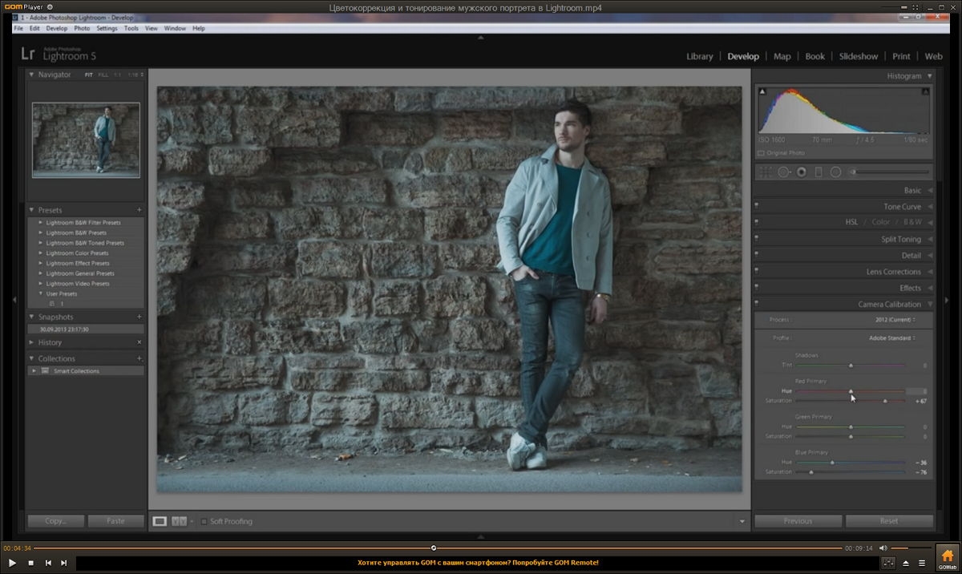Screen dimensions: 962x574
Task: Collapse the Camera Calibration panel
Action: point(930,305)
